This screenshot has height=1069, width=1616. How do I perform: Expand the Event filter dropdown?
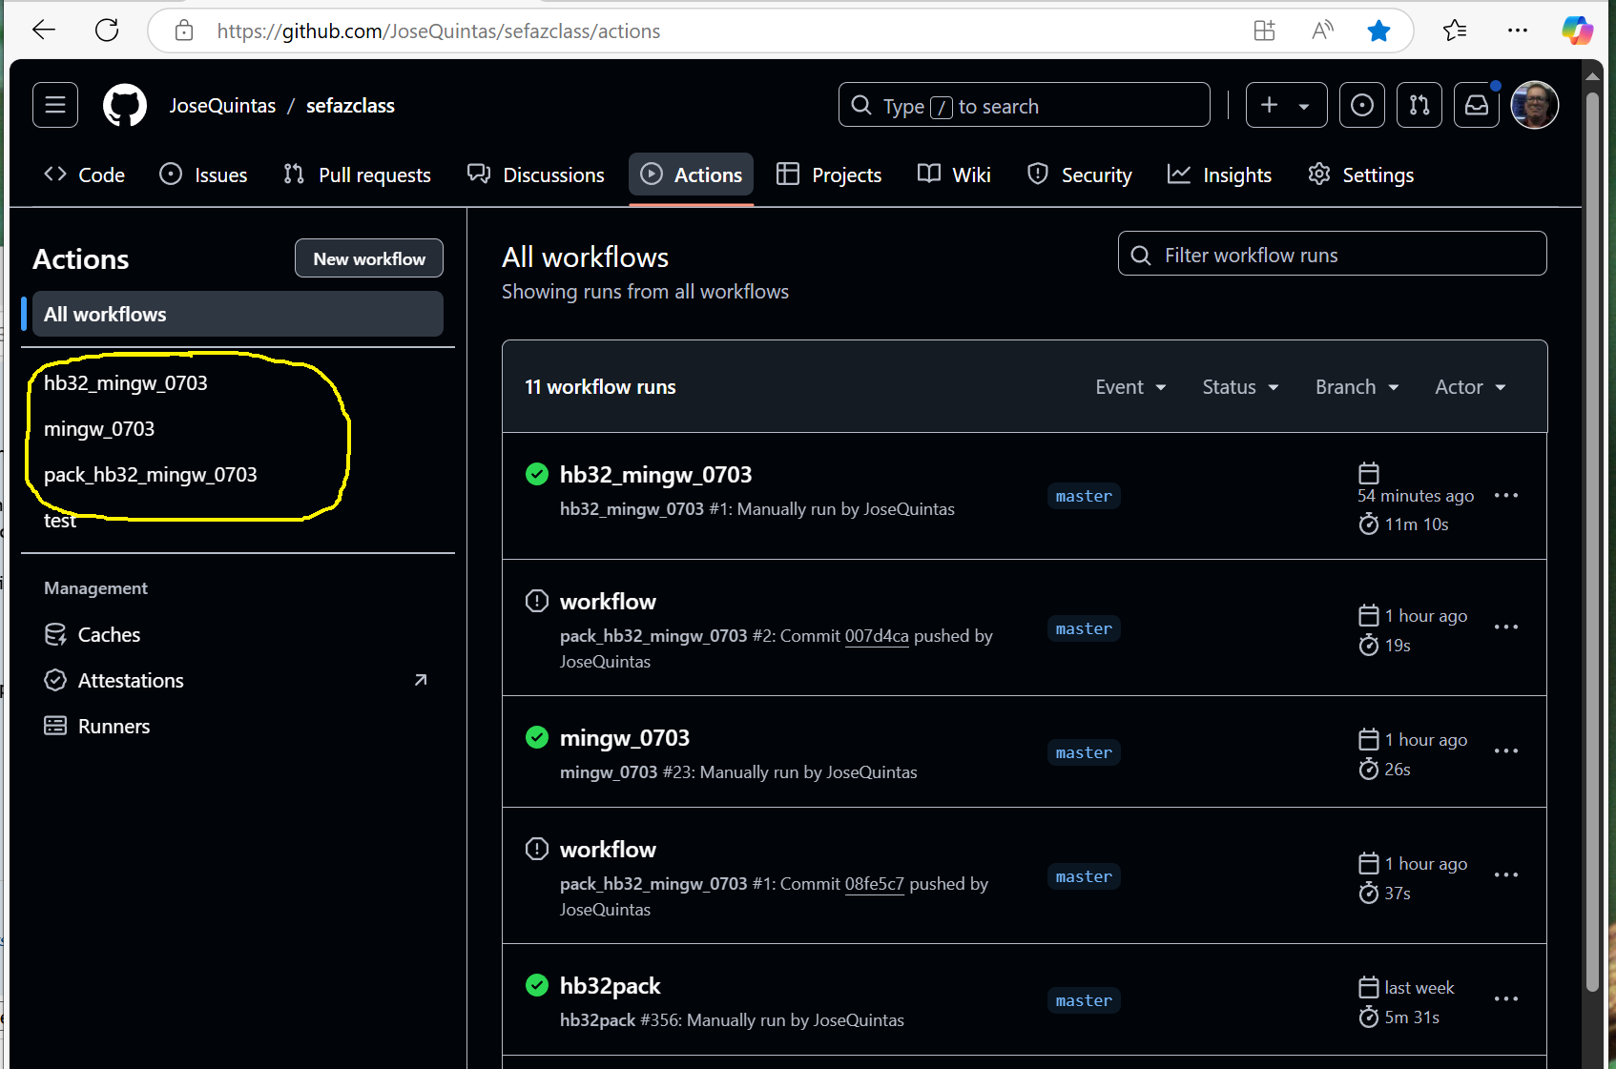(1130, 387)
